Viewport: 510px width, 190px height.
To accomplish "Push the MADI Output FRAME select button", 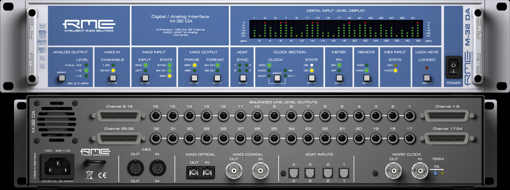I will [194, 78].
